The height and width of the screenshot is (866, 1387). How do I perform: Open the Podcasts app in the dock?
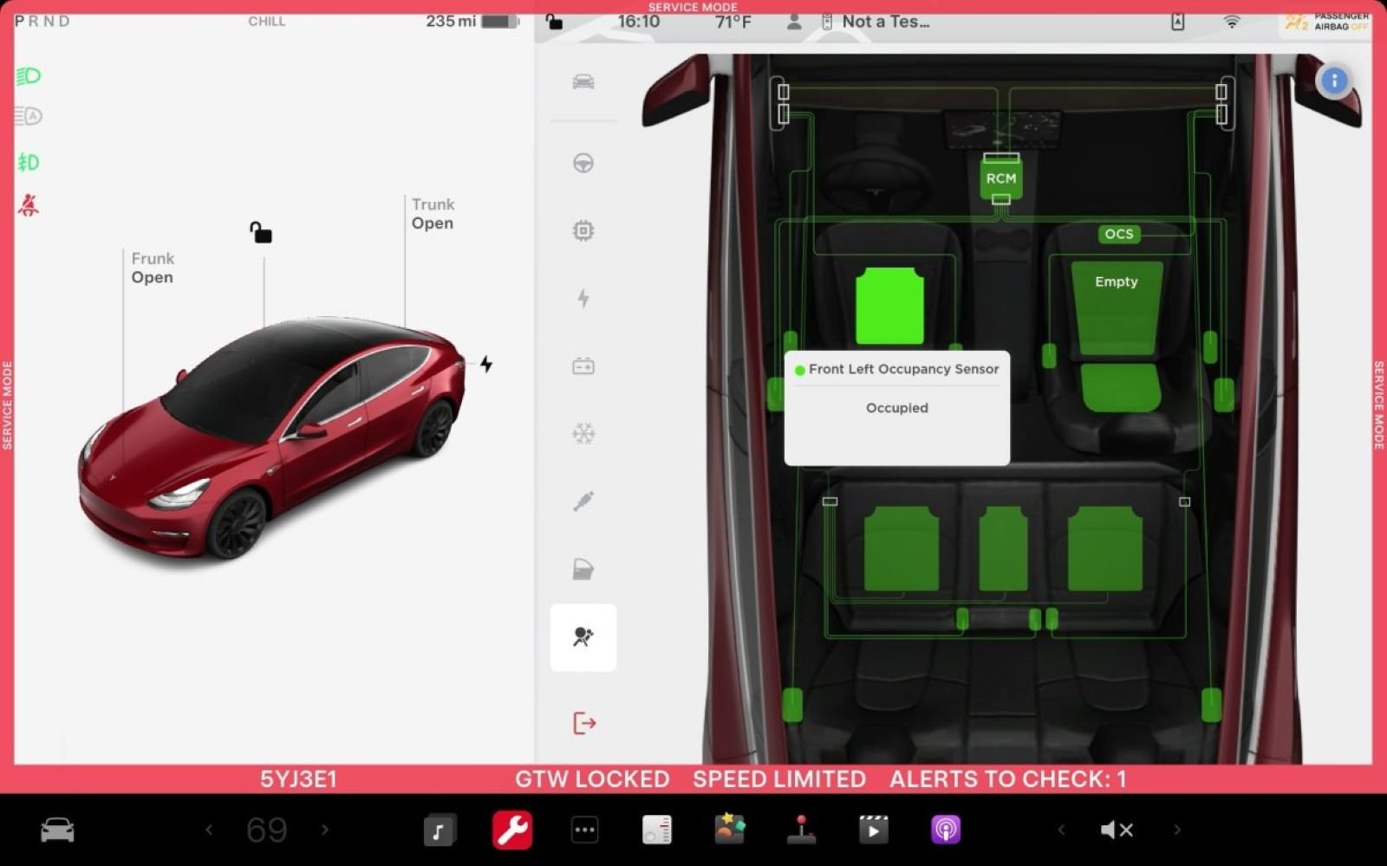point(945,829)
